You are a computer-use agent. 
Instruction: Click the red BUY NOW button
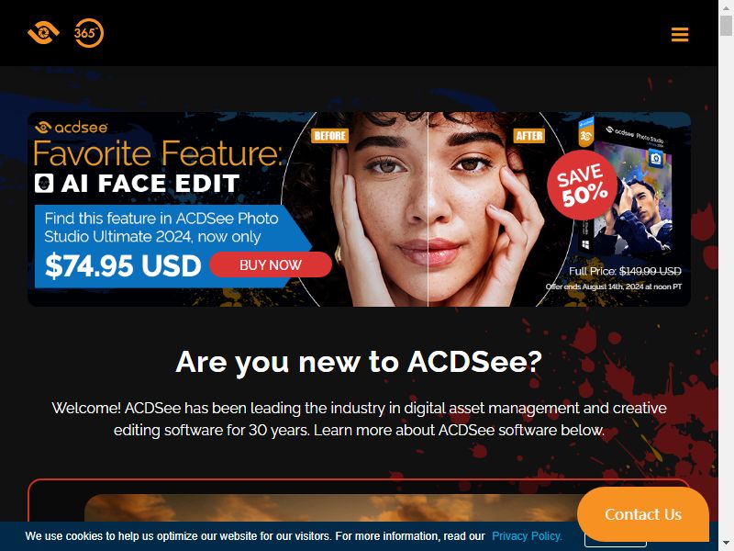[x=271, y=264]
